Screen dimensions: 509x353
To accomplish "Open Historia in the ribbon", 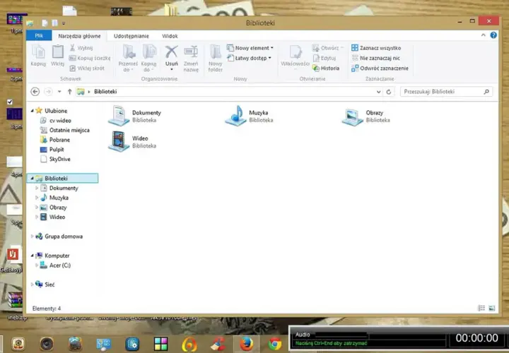I will (326, 68).
